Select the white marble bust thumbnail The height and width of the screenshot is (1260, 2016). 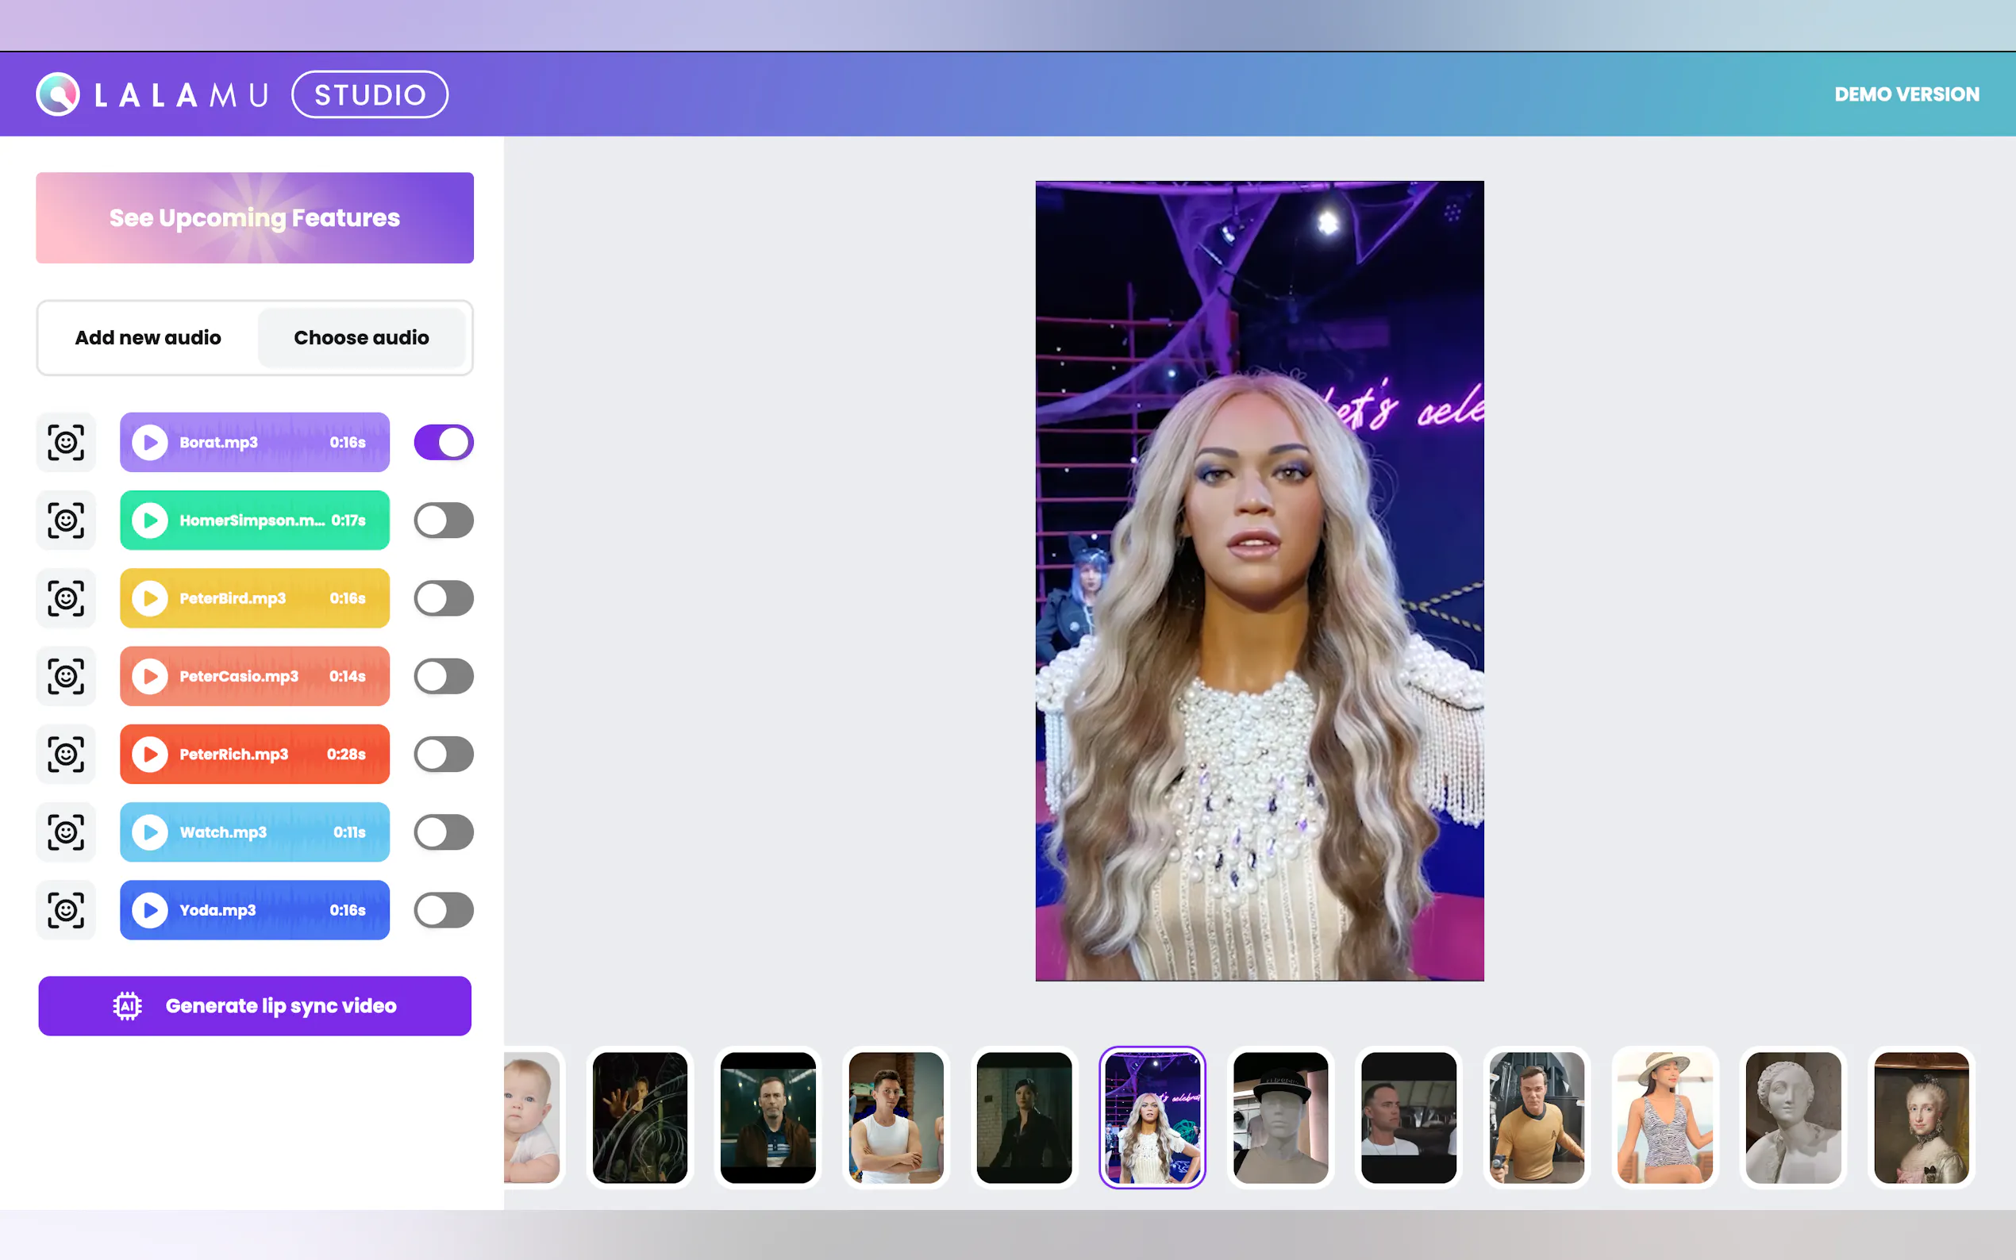click(1793, 1116)
